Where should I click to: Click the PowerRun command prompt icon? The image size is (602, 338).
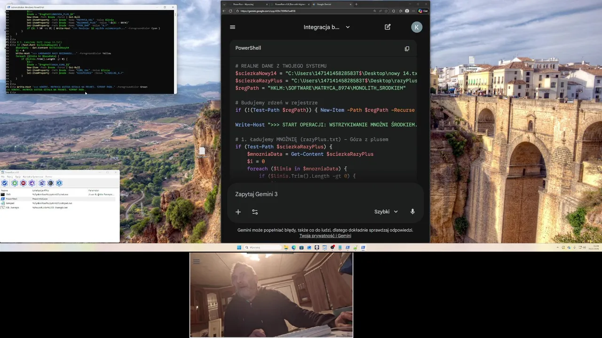point(50,183)
